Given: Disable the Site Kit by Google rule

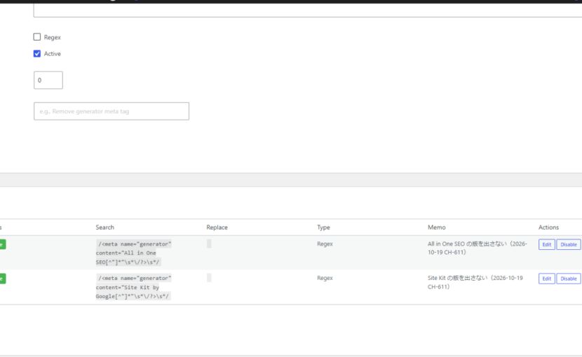Looking at the screenshot, I should [x=569, y=279].
